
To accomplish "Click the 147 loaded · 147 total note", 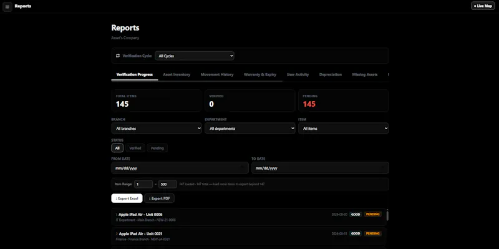I will pos(222,184).
